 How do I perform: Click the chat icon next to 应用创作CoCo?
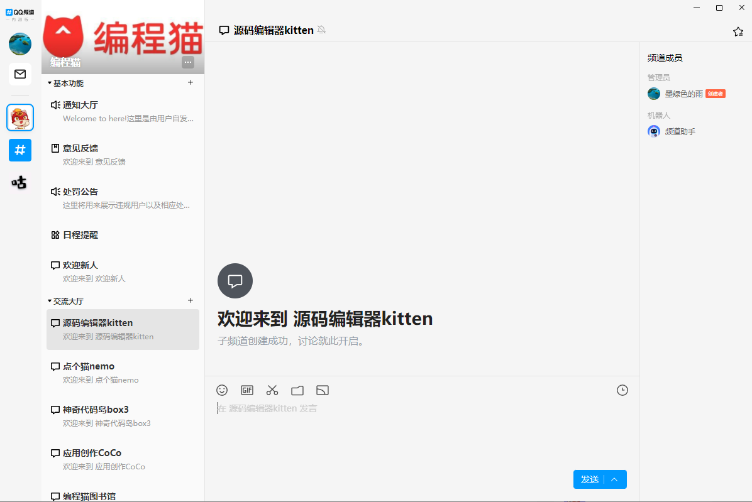pos(55,453)
